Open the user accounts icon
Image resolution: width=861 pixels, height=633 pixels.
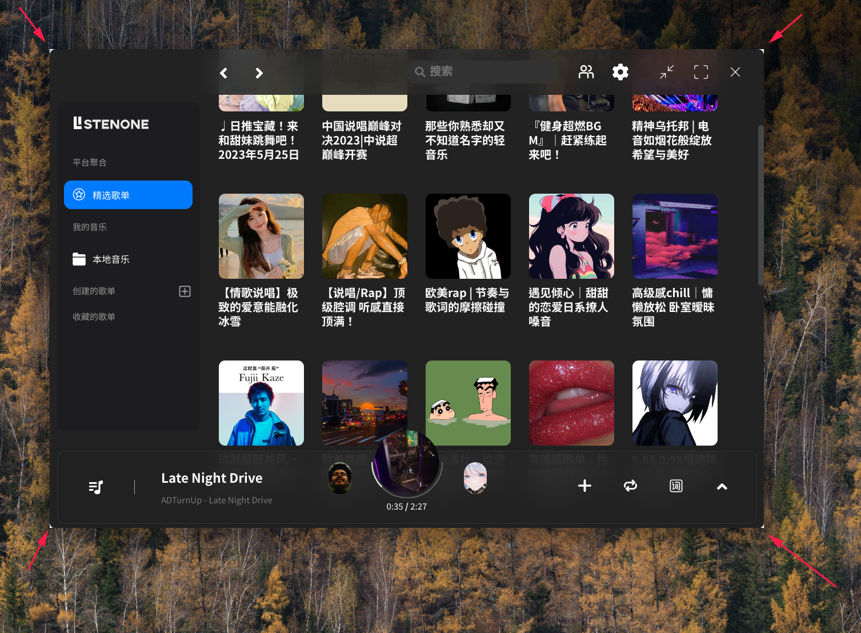pyautogui.click(x=586, y=72)
